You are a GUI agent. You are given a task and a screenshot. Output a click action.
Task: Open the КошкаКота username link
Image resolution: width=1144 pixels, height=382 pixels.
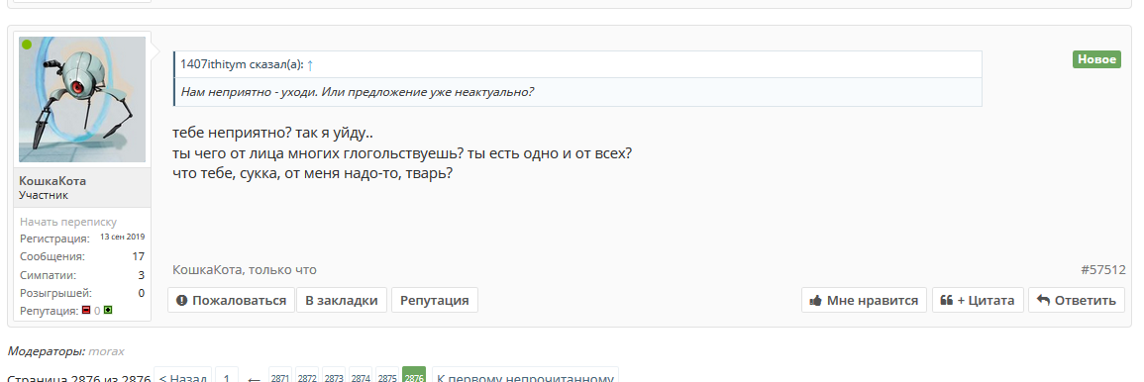click(x=52, y=180)
